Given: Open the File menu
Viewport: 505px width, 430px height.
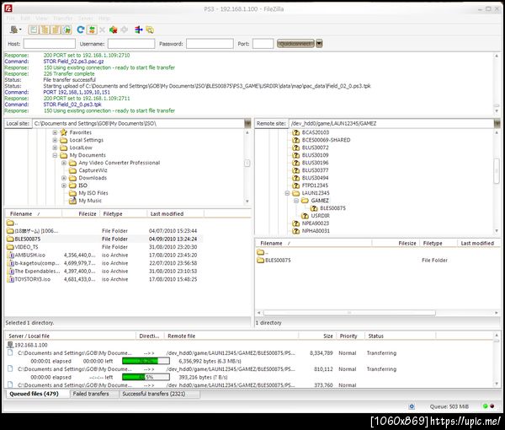Looking at the screenshot, I should (x=10, y=19).
